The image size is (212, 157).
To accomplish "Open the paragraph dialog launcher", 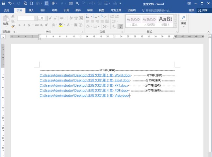I will click(x=122, y=32).
